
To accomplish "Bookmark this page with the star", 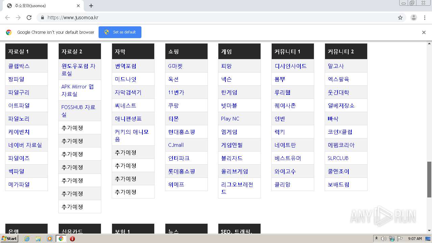I will [400, 18].
